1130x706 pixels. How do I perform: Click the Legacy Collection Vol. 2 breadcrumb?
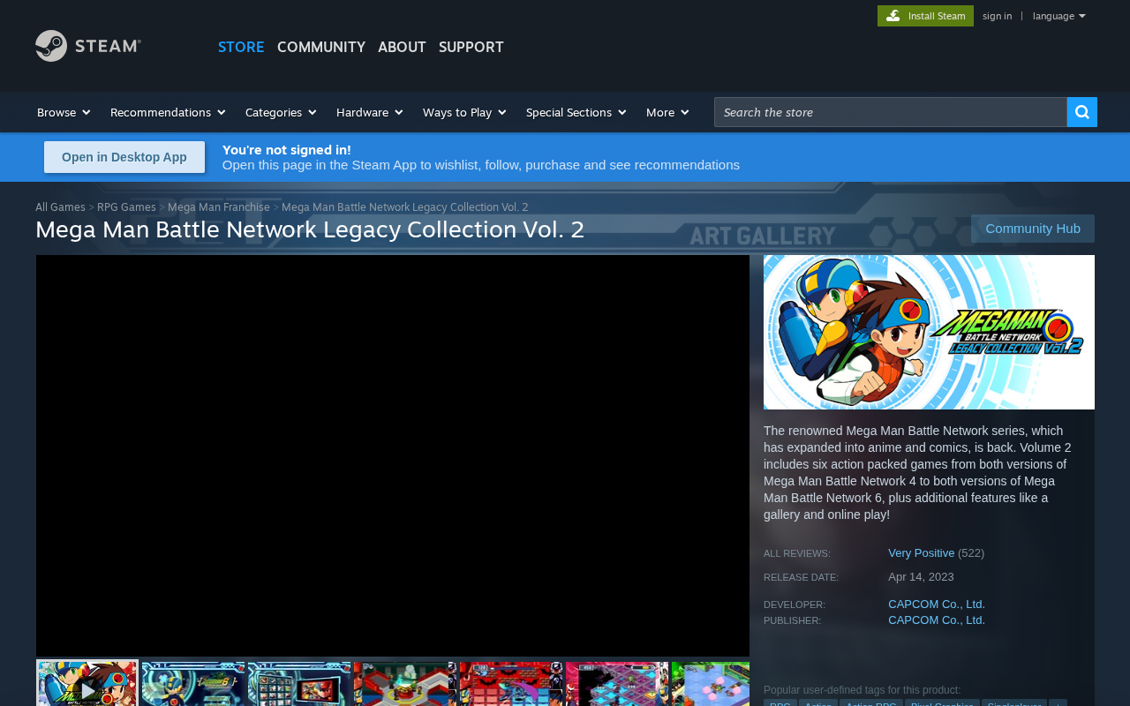click(x=404, y=207)
